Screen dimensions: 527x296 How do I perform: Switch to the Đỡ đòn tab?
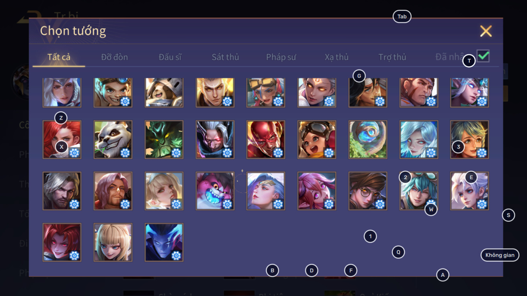pos(114,57)
